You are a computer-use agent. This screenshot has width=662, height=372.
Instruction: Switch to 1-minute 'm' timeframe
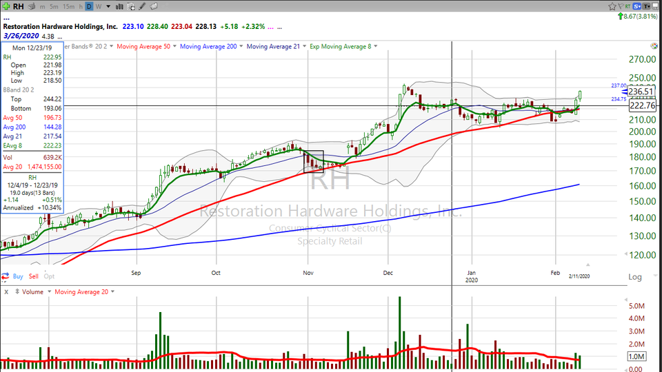42,7
